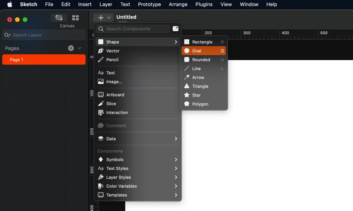
Task: Open the Plugins menu
Action: (204, 4)
